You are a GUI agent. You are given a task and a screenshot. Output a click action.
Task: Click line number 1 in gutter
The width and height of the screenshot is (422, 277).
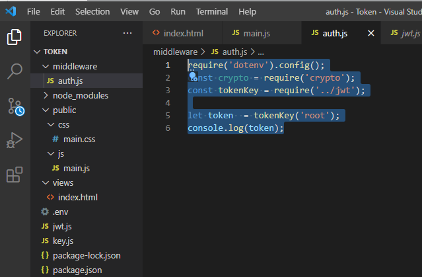168,65
